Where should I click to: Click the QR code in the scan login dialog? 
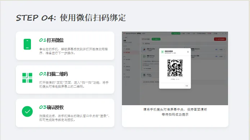coord(175,68)
